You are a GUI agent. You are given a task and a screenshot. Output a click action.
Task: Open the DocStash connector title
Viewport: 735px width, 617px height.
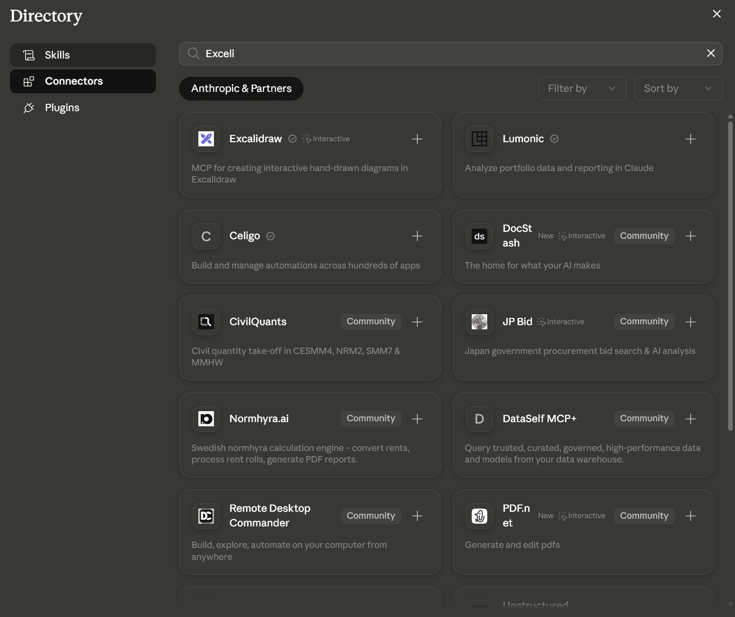(x=517, y=236)
